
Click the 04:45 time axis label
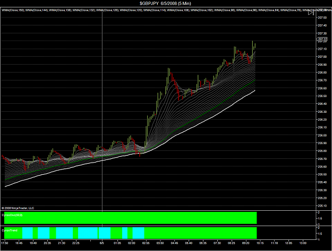click(x=174, y=243)
